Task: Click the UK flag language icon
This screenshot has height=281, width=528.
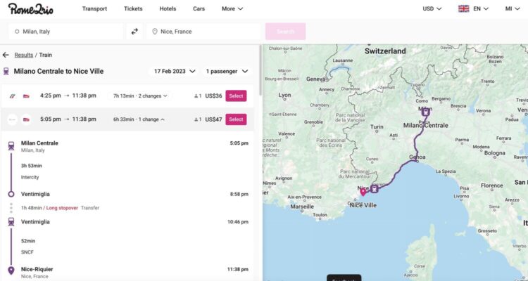Action: pos(464,8)
